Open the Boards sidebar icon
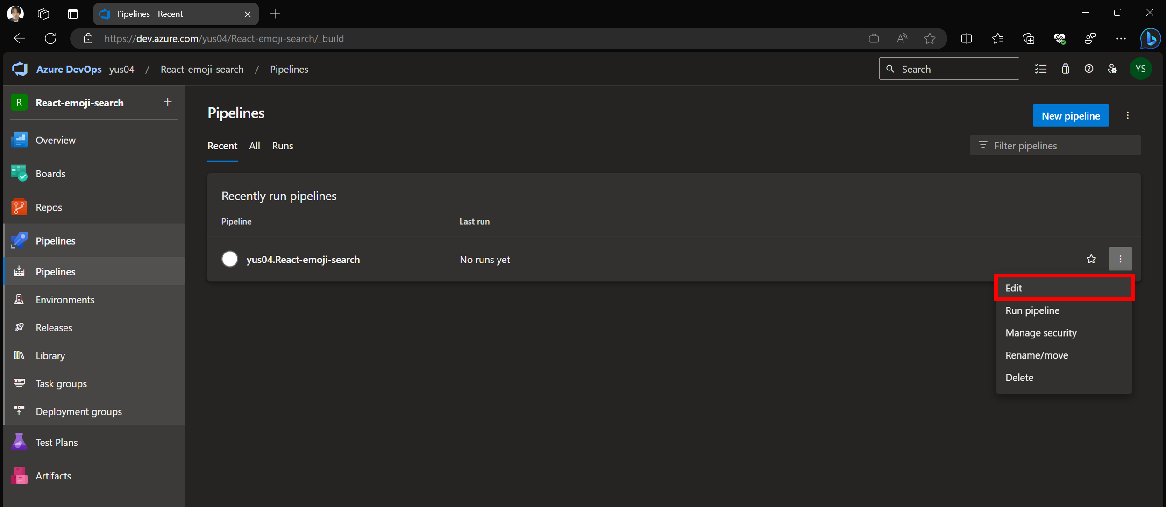The height and width of the screenshot is (507, 1166). tap(19, 173)
